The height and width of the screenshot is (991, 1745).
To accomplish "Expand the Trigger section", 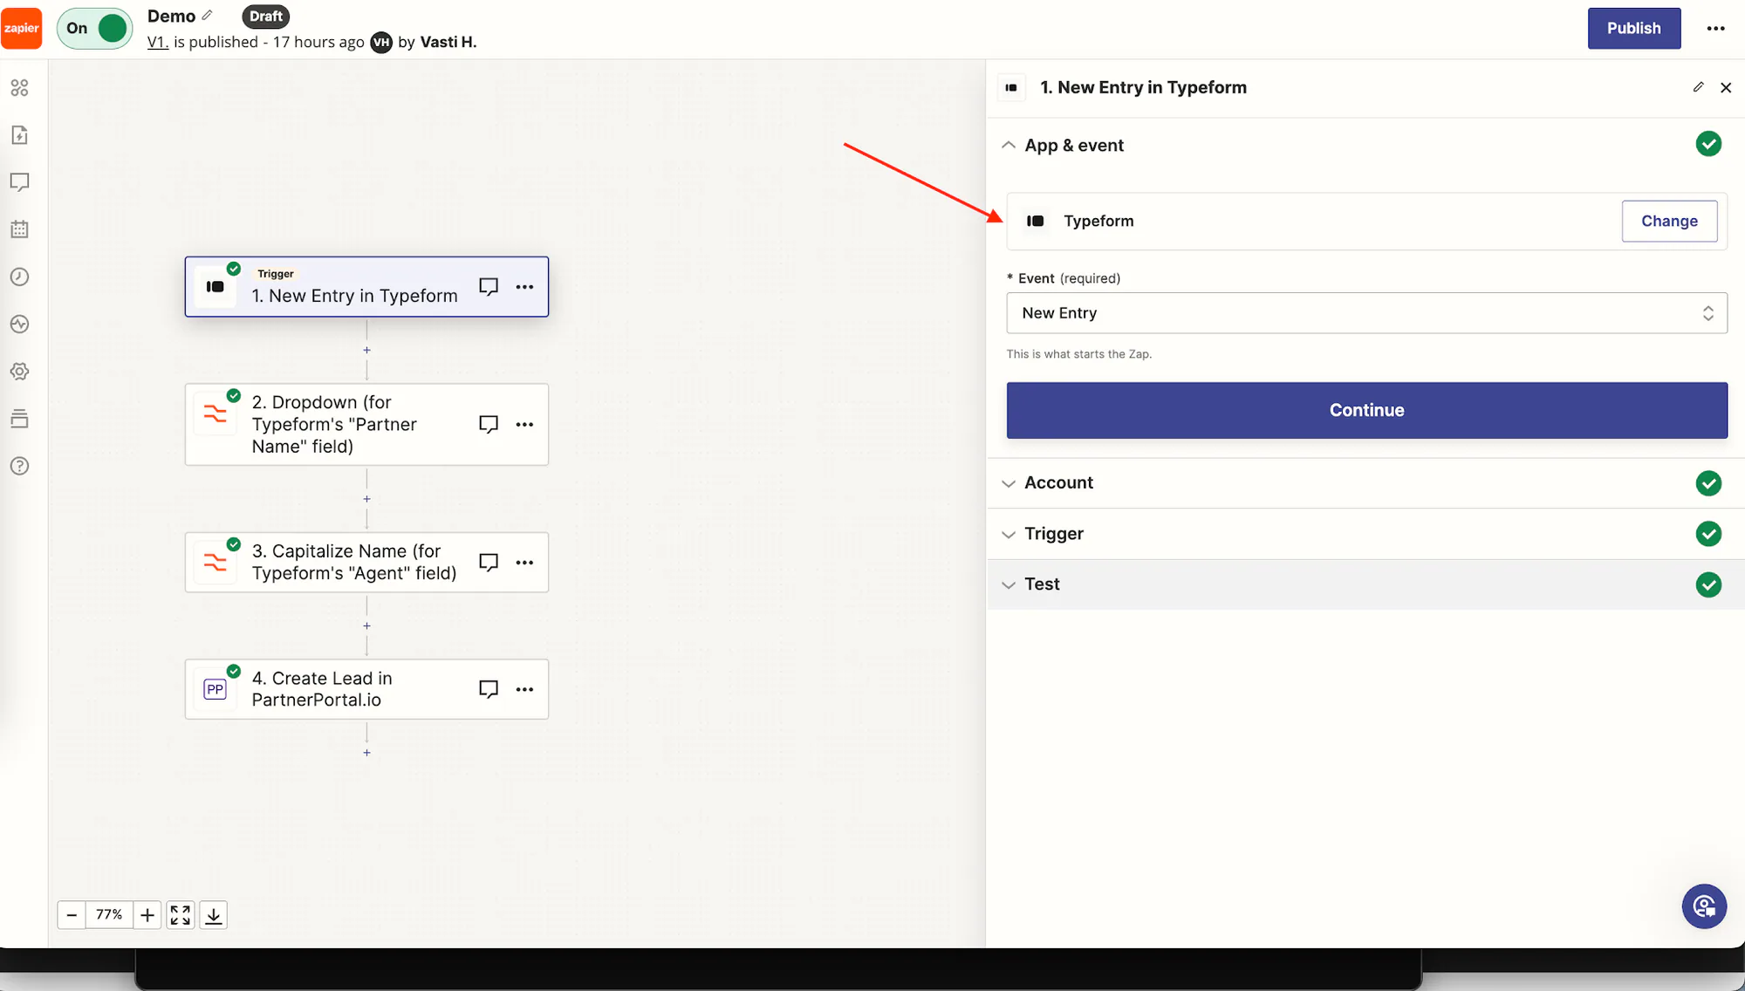I will (1365, 534).
